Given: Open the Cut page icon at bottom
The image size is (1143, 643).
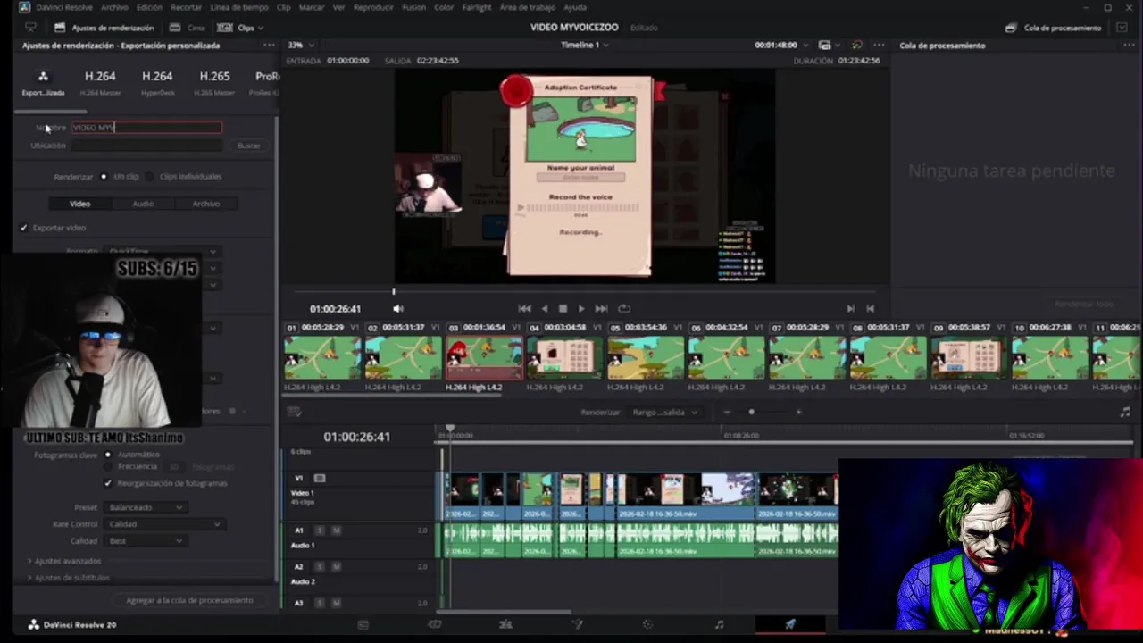Looking at the screenshot, I should pyautogui.click(x=434, y=625).
